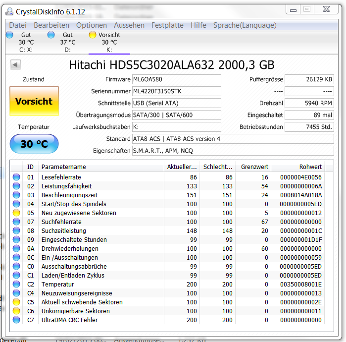
Task: Click the Puffergrösse value 26129 KB
Action: [x=309, y=79]
